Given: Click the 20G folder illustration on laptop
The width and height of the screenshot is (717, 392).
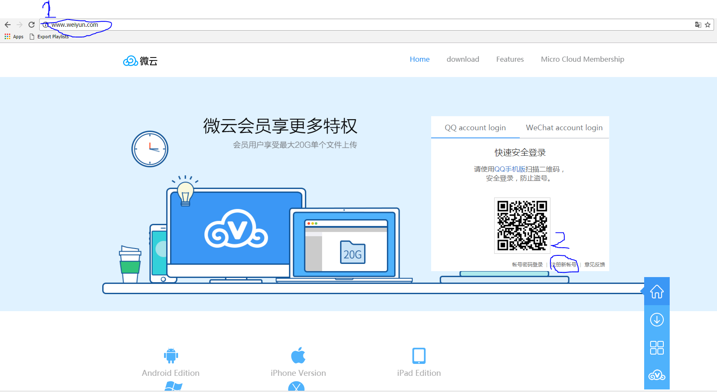Looking at the screenshot, I should [x=353, y=252].
